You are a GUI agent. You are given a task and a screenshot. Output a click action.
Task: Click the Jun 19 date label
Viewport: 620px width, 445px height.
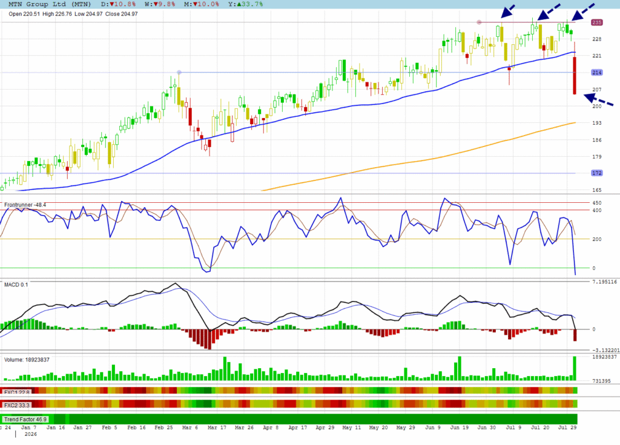point(460,427)
